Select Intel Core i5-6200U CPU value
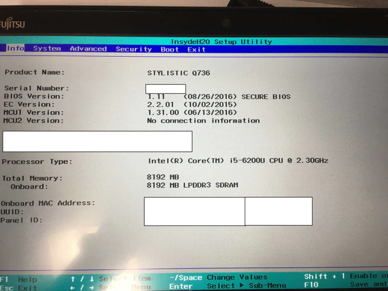 point(238,161)
